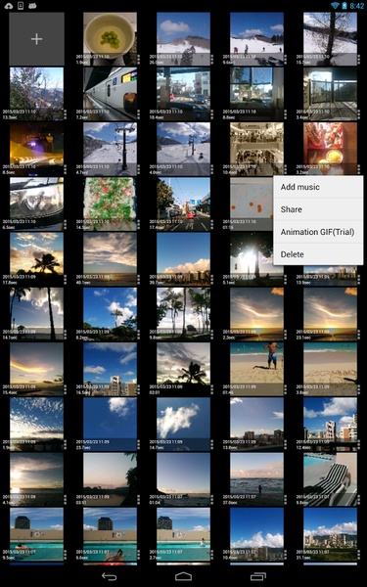Viewport: 367px width, 587px height.
Task: Open the blossoming tree branches thumbnail
Action: coord(36,94)
